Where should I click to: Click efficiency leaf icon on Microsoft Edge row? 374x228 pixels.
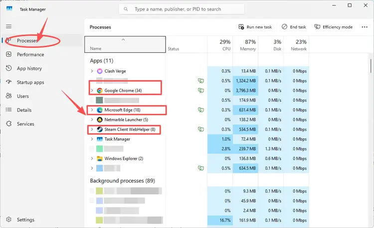(201, 110)
